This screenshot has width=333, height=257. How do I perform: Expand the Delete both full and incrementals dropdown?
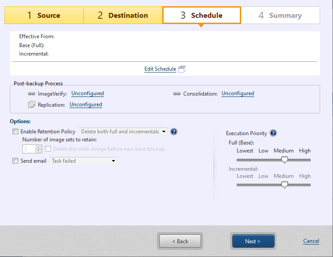coord(164,132)
